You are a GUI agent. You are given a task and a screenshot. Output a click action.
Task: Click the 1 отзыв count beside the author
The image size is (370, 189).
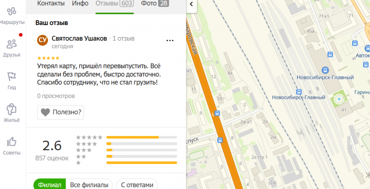[123, 38]
